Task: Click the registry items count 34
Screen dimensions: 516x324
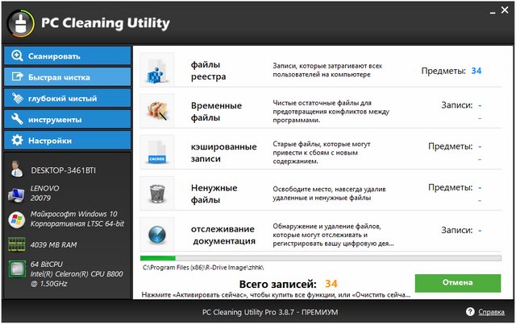Action: [476, 71]
